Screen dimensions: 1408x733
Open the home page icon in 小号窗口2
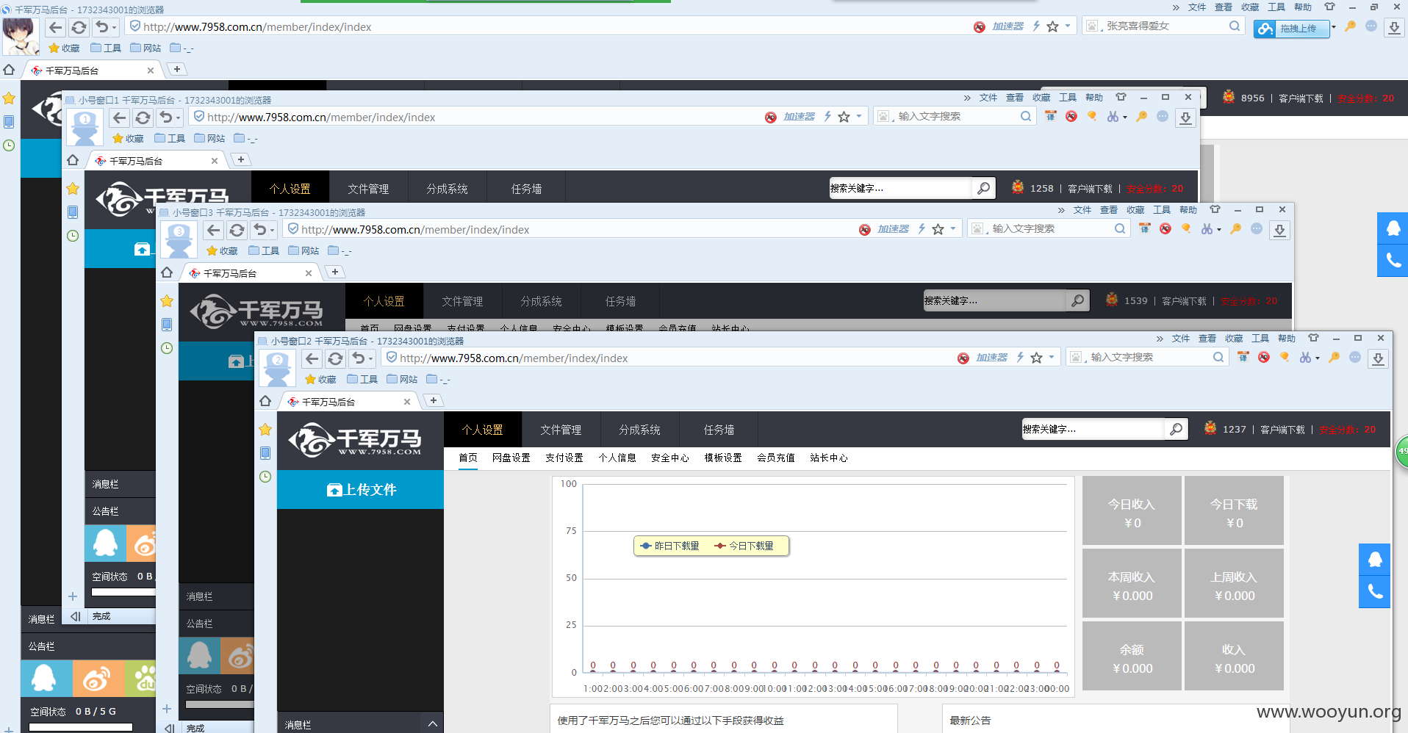[265, 401]
